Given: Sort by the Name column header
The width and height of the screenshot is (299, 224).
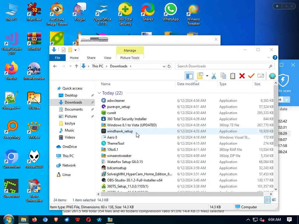Looking at the screenshot, I should 106,84.
